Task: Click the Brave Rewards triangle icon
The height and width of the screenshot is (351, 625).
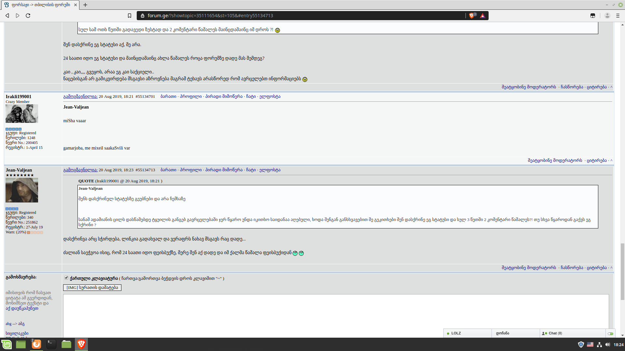Action: 482,16
